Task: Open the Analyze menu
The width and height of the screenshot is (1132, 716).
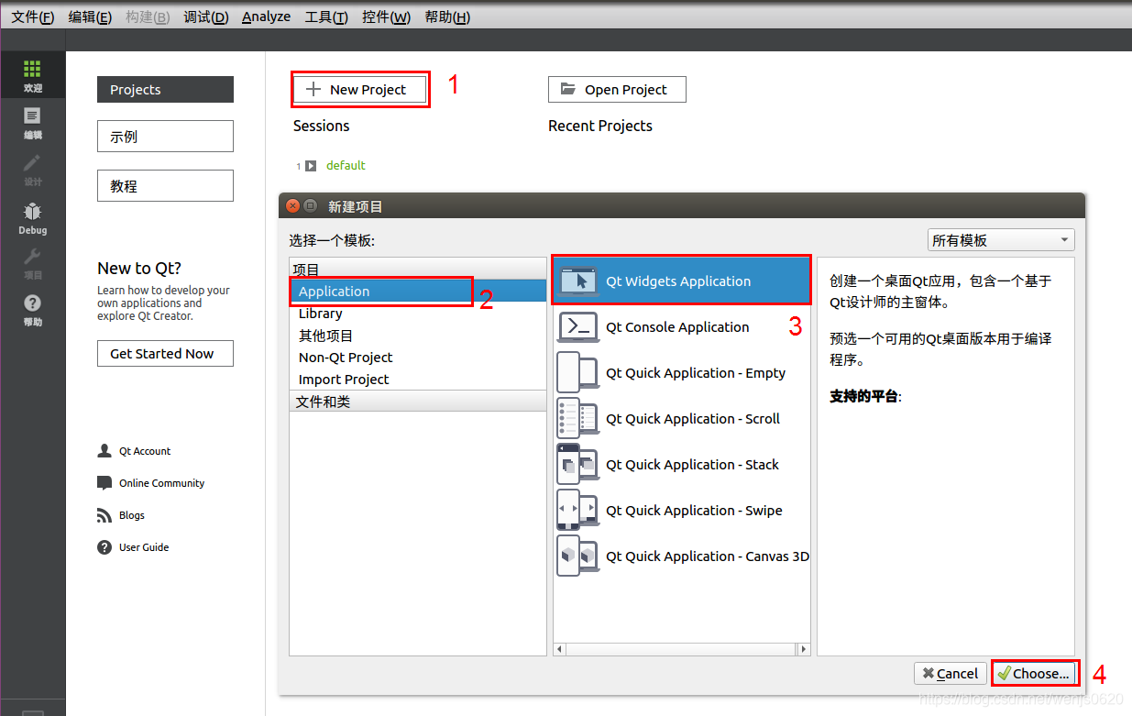Action: tap(267, 17)
